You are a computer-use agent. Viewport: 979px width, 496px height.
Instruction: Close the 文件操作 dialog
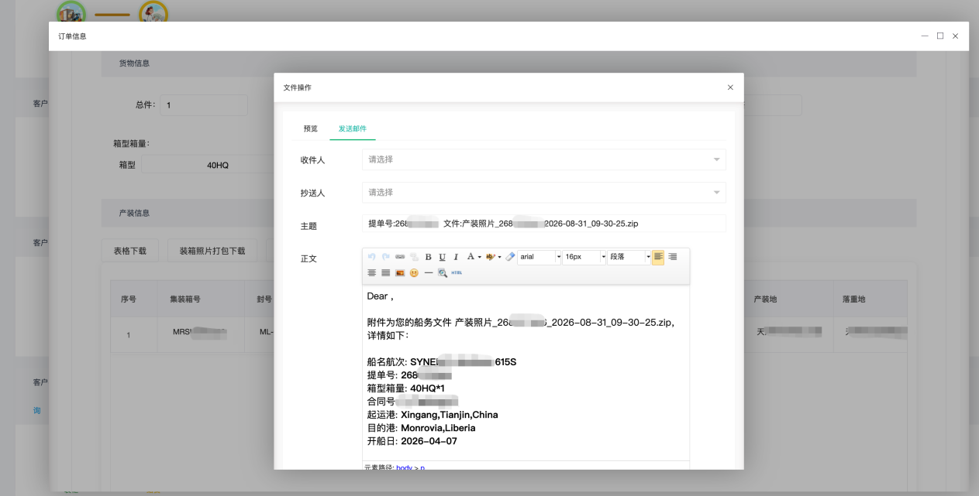730,87
